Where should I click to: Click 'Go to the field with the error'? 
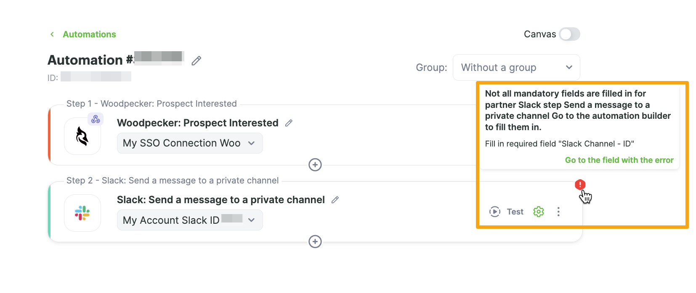point(619,160)
